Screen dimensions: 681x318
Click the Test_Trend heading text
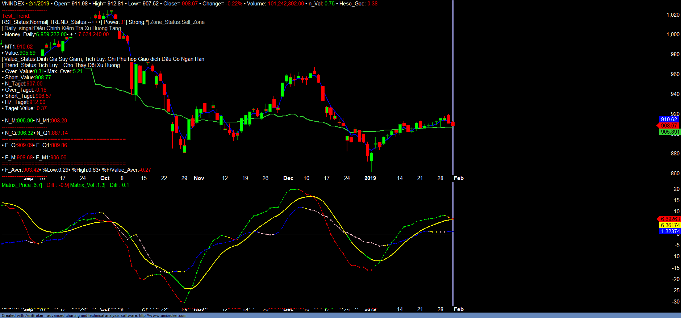tap(16, 16)
